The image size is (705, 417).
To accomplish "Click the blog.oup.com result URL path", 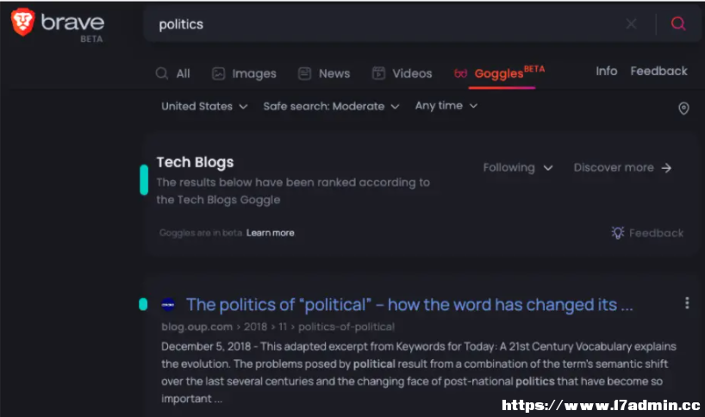I will (x=278, y=327).
